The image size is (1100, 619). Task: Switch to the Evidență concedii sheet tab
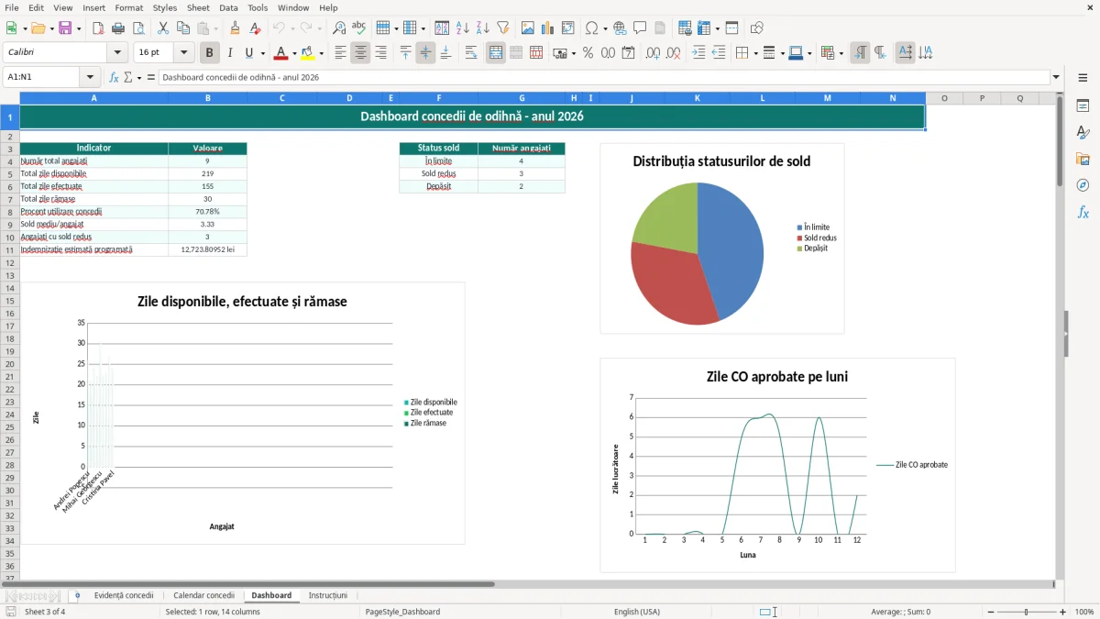click(124, 595)
